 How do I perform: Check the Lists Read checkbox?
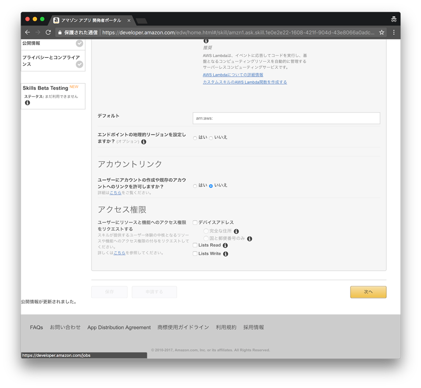click(195, 245)
